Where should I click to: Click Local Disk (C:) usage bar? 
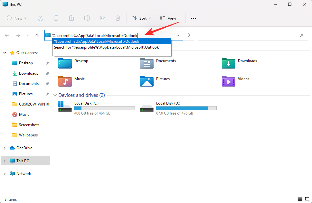[x=104, y=108]
